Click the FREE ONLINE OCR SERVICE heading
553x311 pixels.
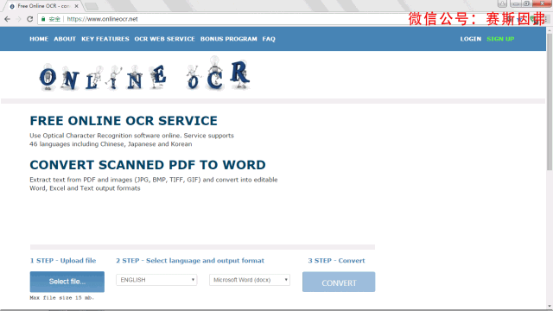(124, 121)
